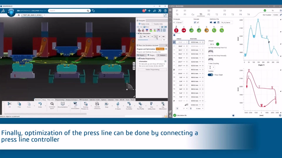This screenshot has width=282, height=158.
Task: Click the Fix In Space tool
Action: click(x=118, y=106)
